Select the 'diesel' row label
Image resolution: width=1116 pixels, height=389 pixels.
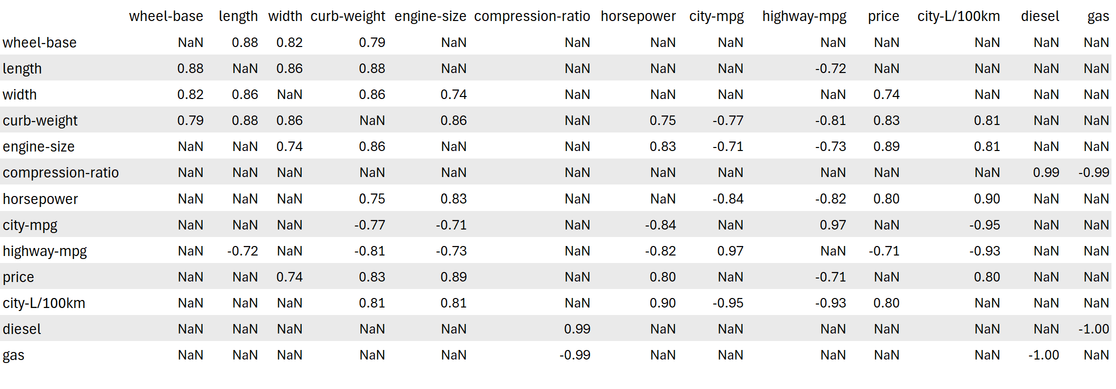22,329
